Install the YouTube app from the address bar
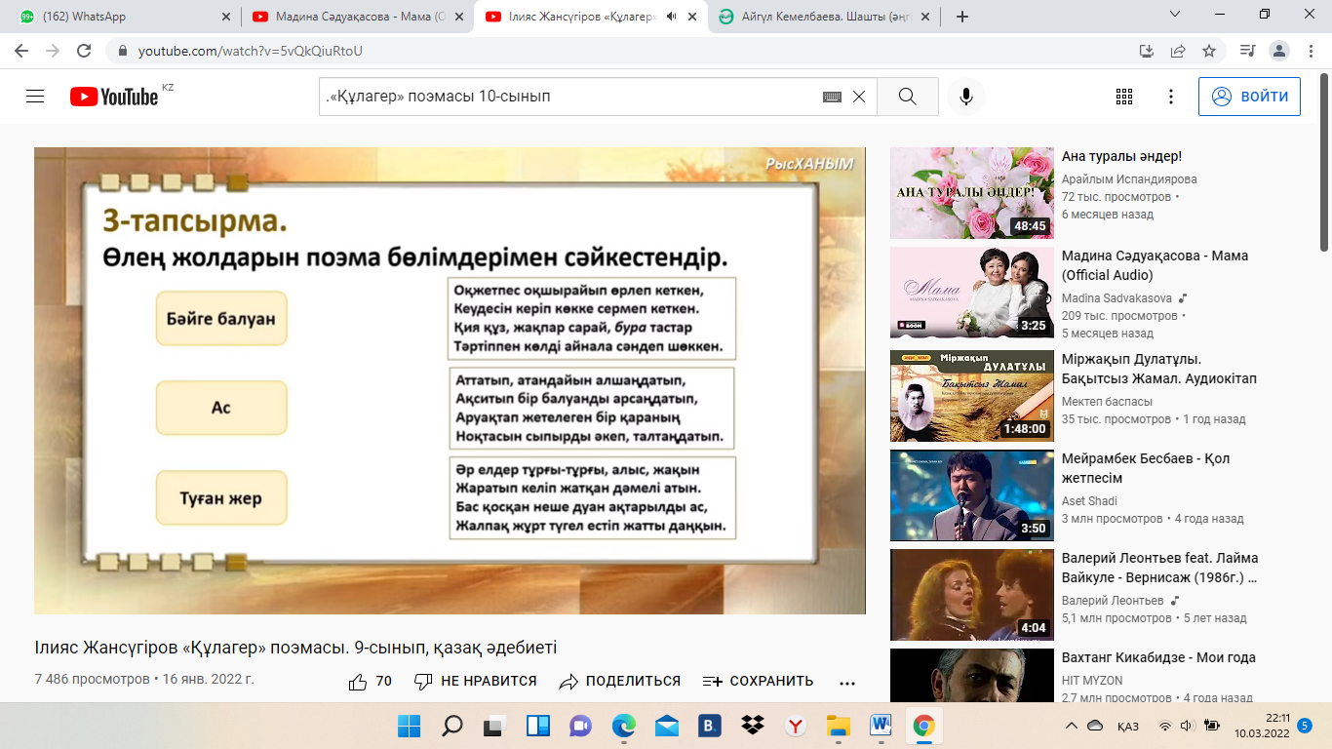The height and width of the screenshot is (749, 1332). (1147, 51)
